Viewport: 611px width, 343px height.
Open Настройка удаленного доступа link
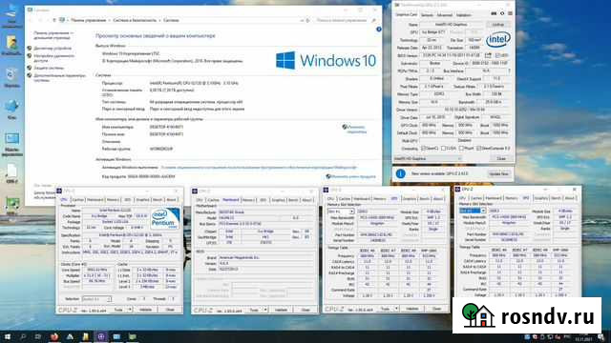pos(53,58)
